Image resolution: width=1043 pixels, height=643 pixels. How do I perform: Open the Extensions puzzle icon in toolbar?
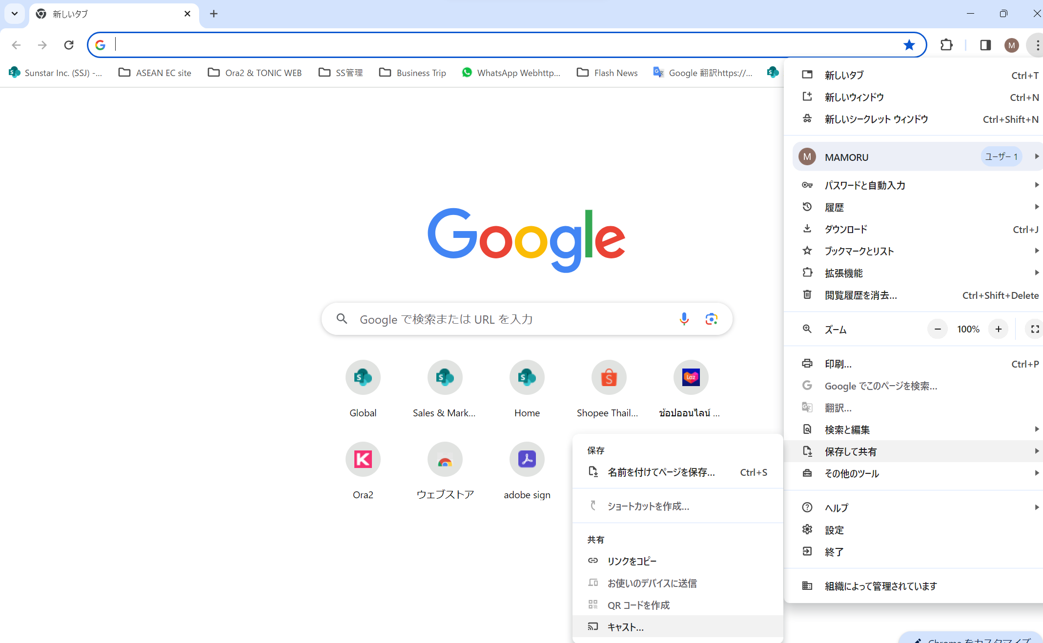(946, 45)
